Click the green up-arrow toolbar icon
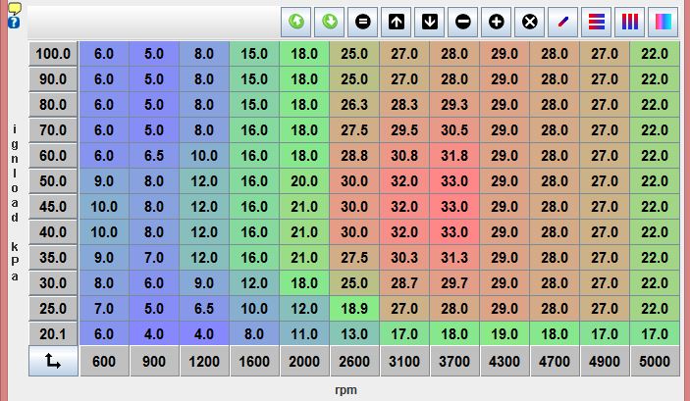This screenshot has width=690, height=401. [296, 21]
